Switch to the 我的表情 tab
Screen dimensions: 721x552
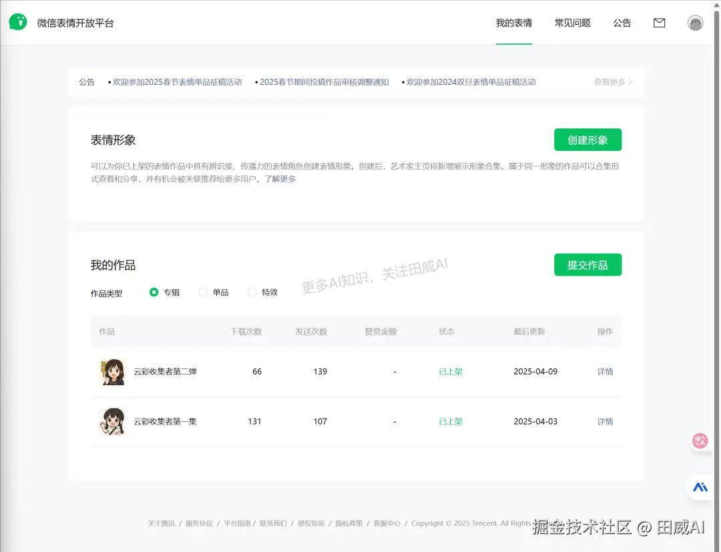click(513, 22)
